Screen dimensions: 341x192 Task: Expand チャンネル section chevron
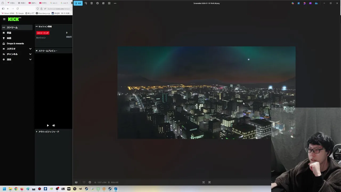(30, 54)
